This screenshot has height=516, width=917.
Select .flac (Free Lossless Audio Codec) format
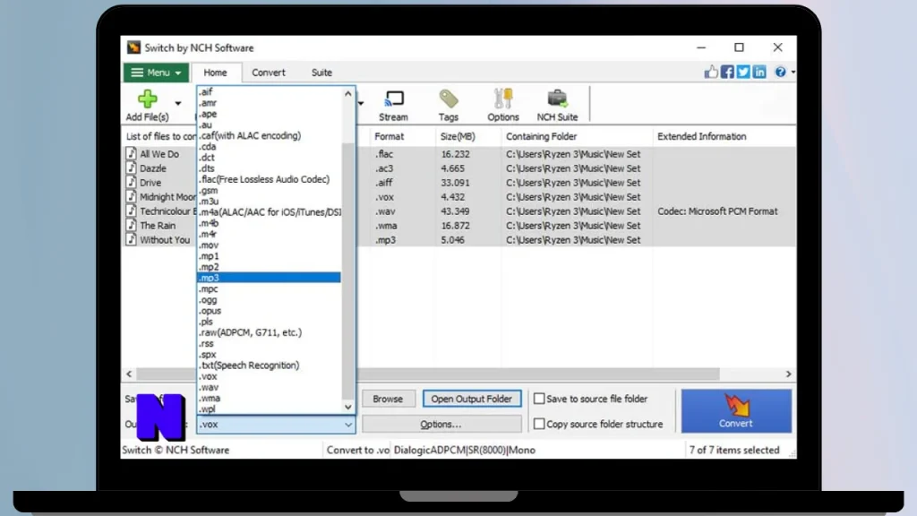click(269, 179)
